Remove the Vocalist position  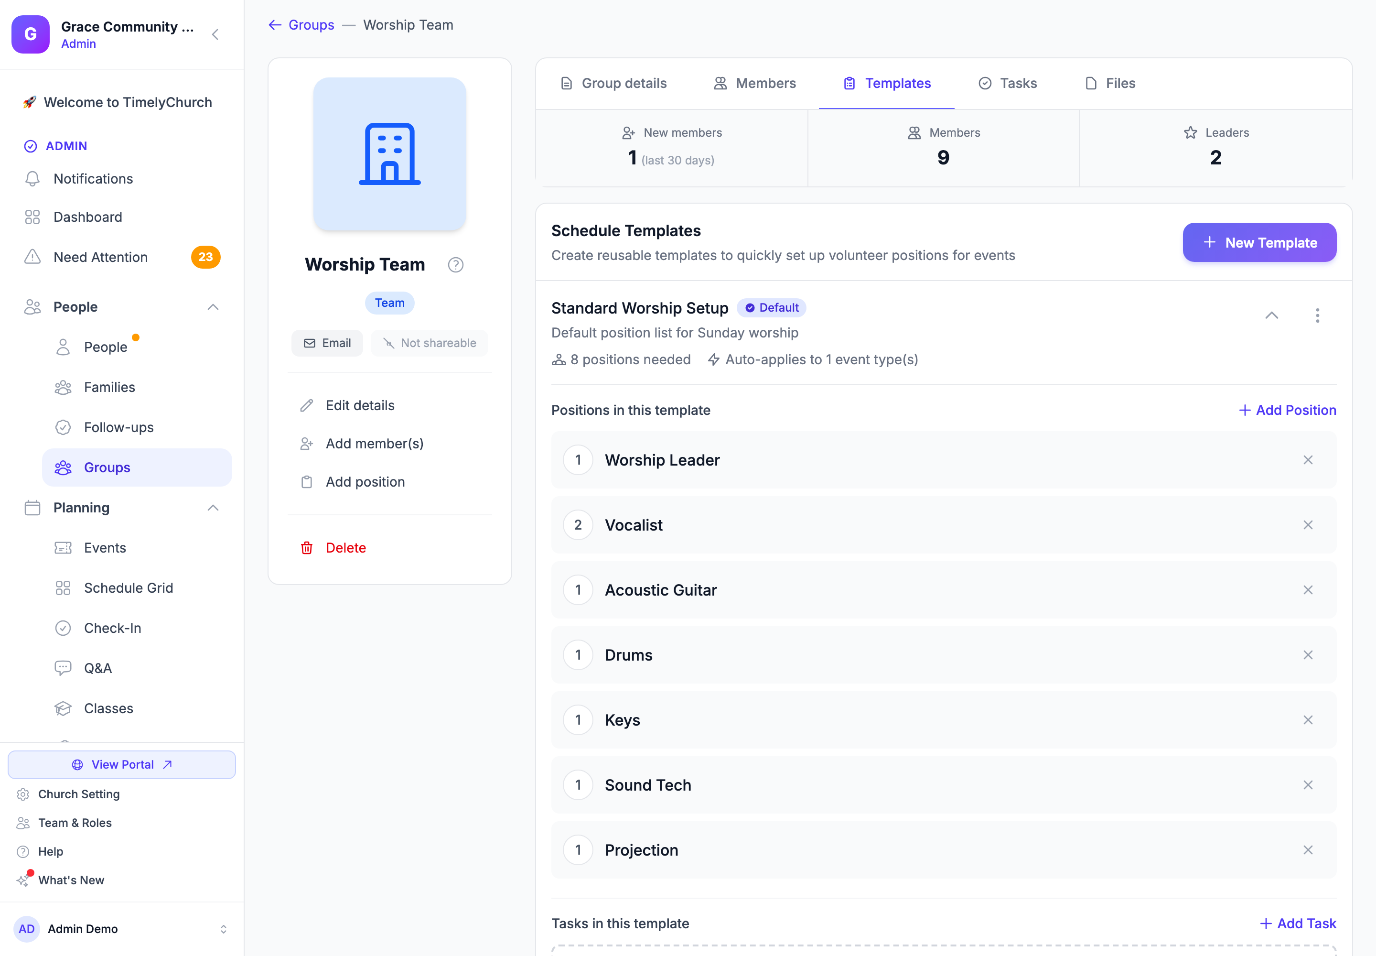click(x=1308, y=525)
